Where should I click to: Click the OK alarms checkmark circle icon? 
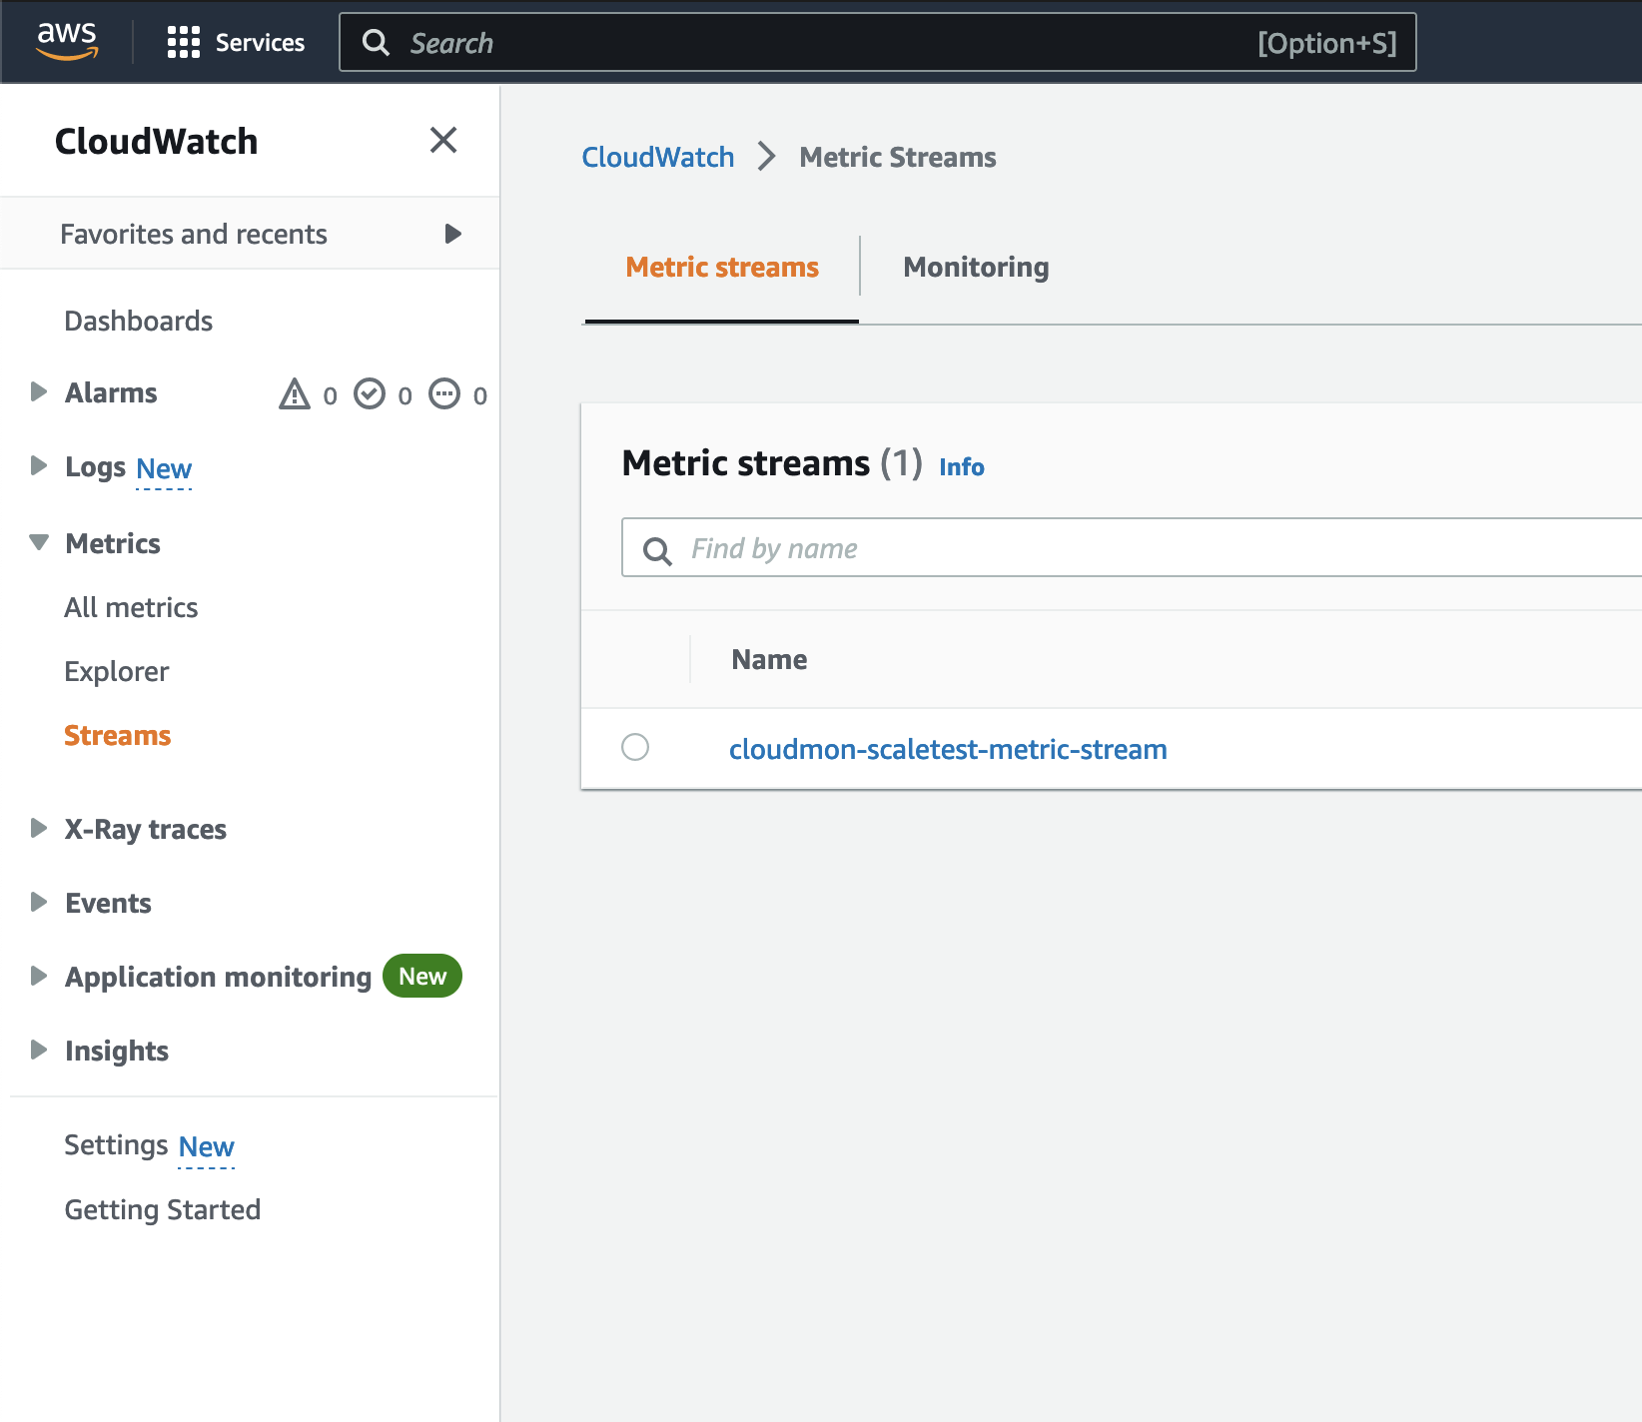[x=370, y=394]
